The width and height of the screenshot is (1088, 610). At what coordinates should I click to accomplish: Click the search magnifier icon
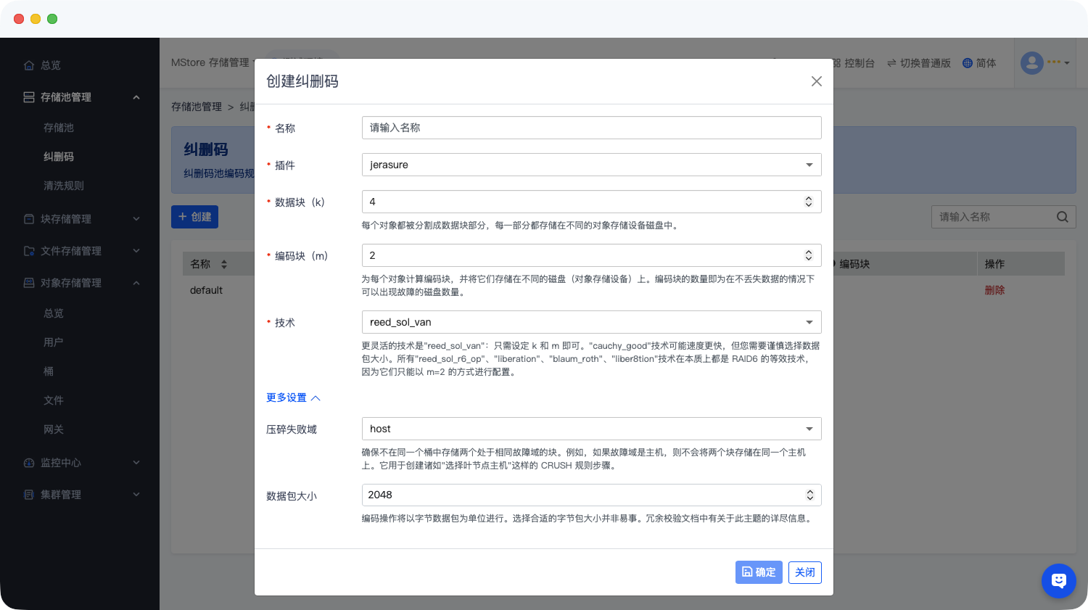coord(1062,217)
